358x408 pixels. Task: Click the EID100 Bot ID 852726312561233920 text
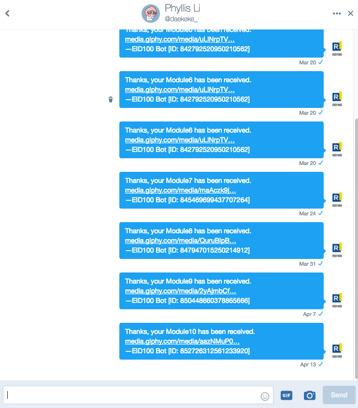pyautogui.click(x=187, y=351)
